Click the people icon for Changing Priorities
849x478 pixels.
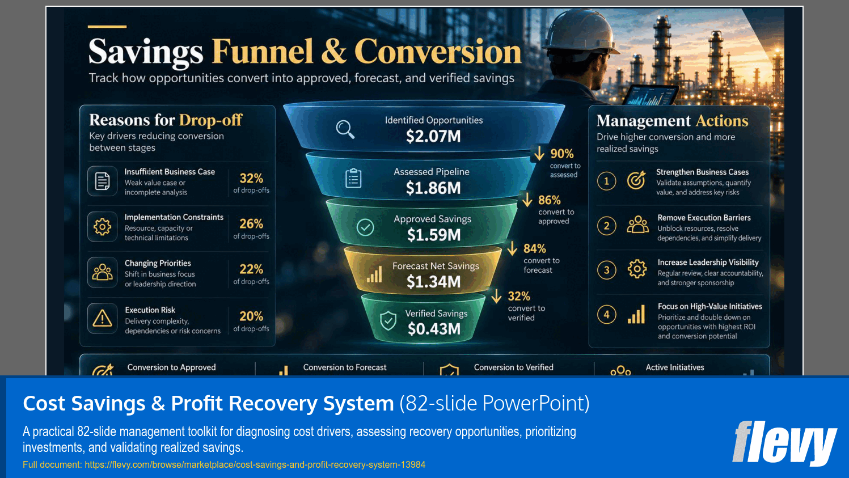tap(102, 272)
